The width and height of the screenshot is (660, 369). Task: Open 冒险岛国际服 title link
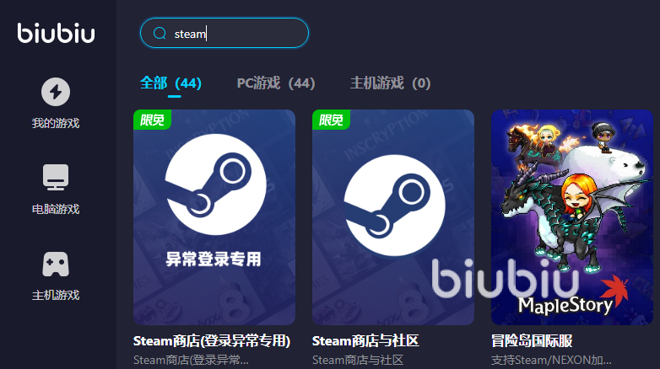click(x=532, y=341)
